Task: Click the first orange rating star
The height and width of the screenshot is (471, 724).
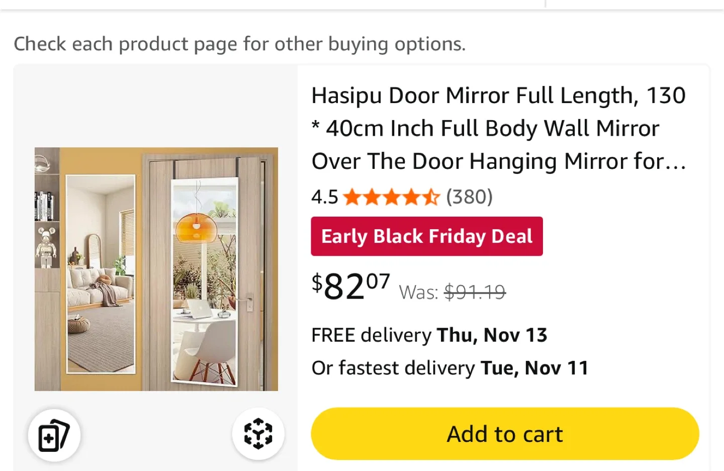Action: (x=353, y=197)
